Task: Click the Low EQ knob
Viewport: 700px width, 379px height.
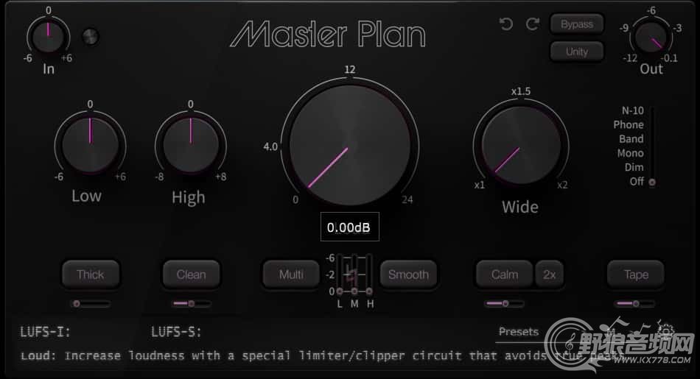Action: 90,144
